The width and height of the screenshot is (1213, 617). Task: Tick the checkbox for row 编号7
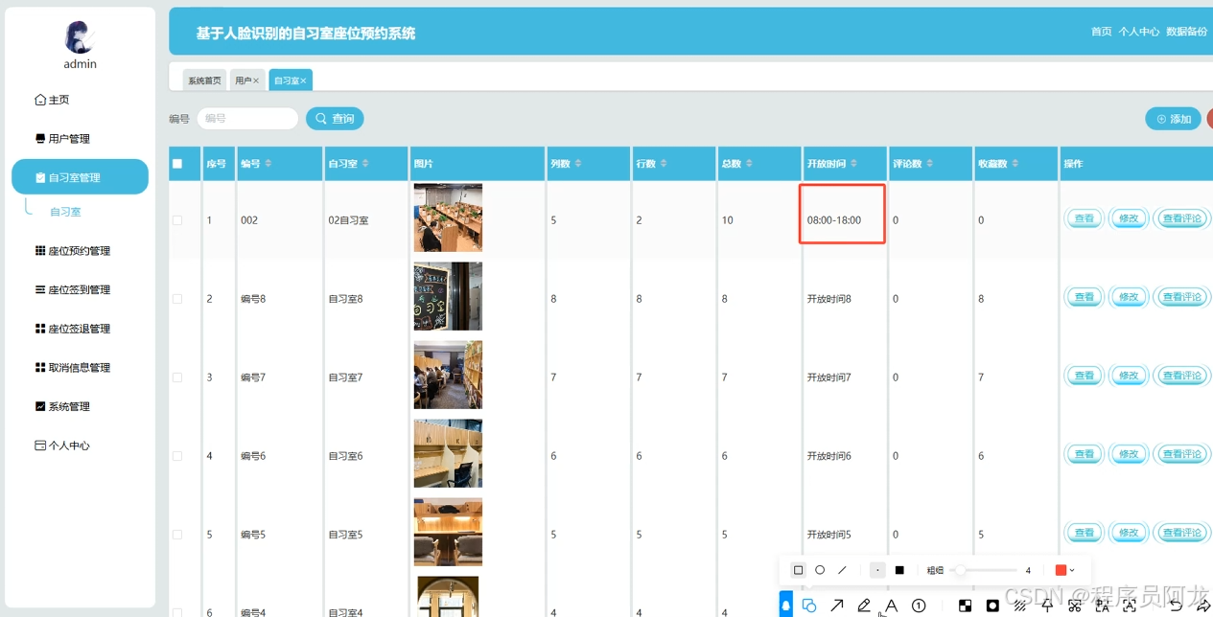(x=176, y=377)
